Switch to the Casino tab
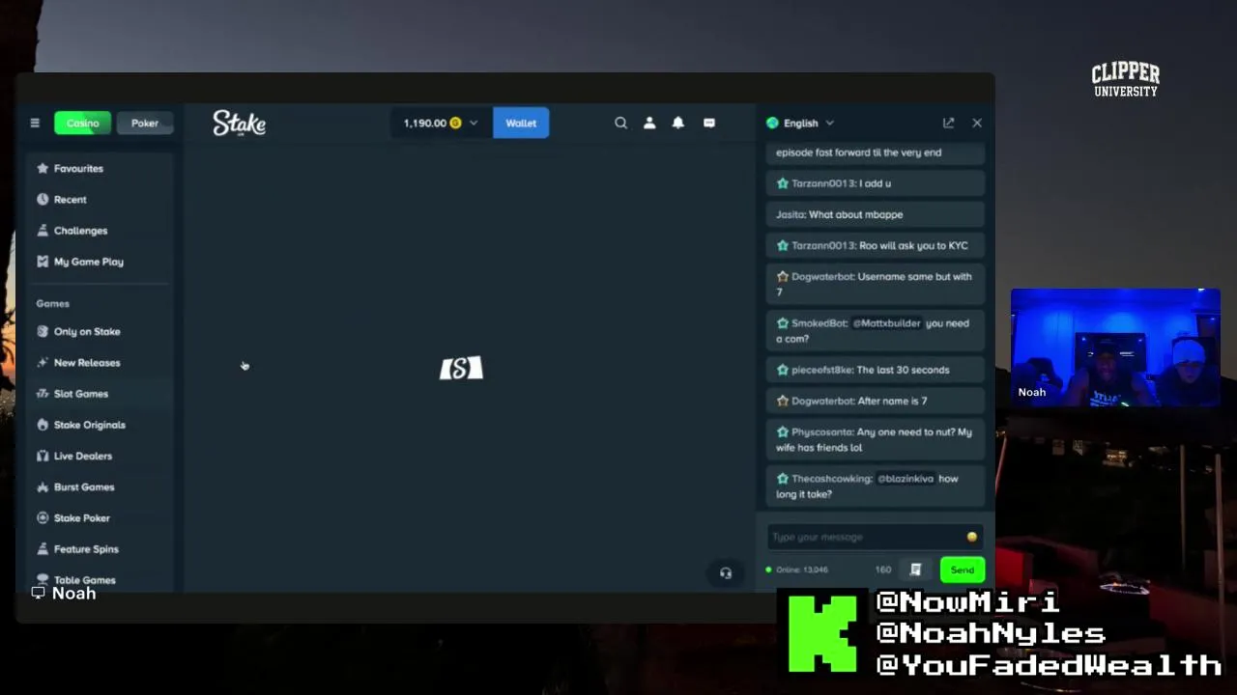 (82, 123)
